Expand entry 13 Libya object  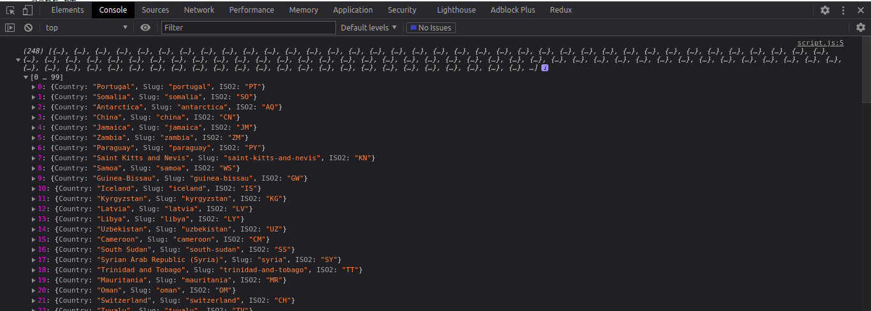click(33, 219)
